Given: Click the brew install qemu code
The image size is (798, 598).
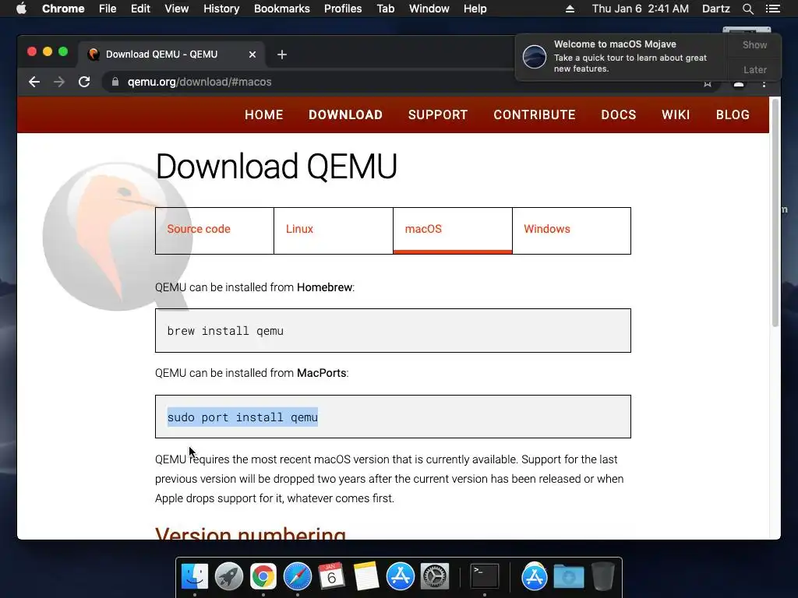Looking at the screenshot, I should (x=225, y=331).
